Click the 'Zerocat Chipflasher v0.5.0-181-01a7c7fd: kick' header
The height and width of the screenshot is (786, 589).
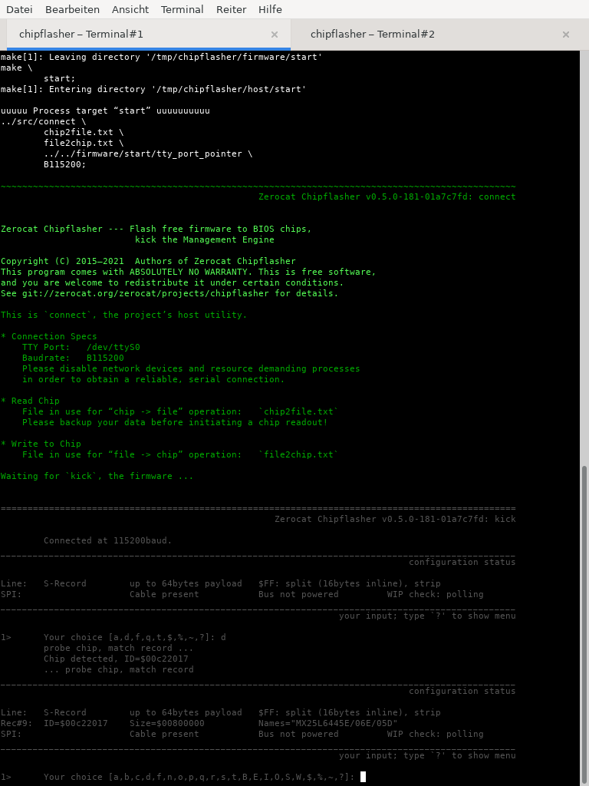(x=395, y=519)
